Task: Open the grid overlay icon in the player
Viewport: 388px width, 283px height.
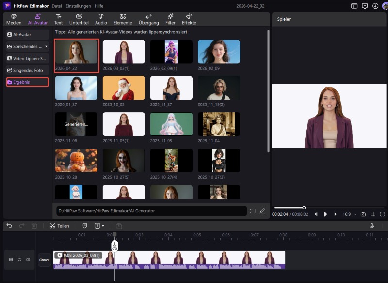Action: (373, 214)
